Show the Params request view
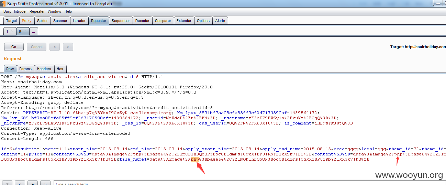This screenshot has height=185, width=446. coord(26,69)
